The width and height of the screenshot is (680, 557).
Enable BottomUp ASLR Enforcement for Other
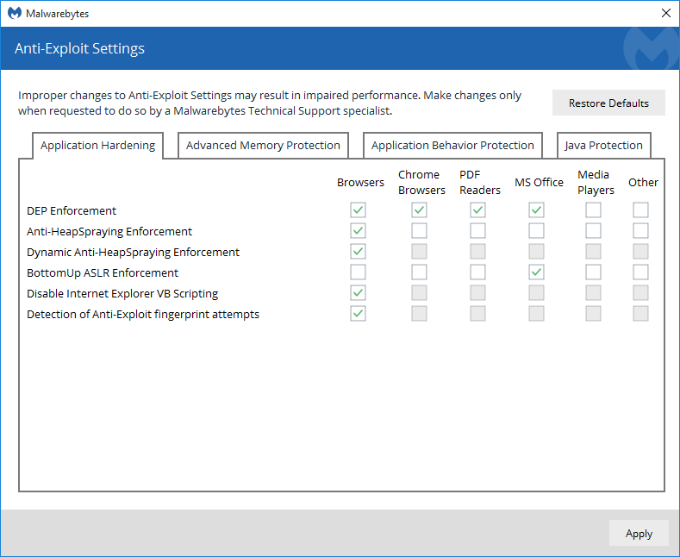point(640,272)
